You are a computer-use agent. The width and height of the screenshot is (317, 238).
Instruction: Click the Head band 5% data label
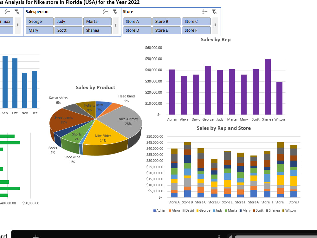point(126,99)
